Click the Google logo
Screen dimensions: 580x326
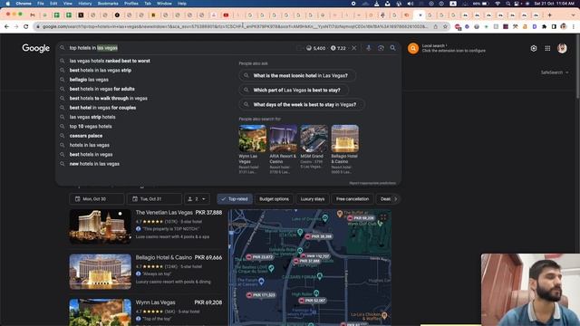coord(35,48)
